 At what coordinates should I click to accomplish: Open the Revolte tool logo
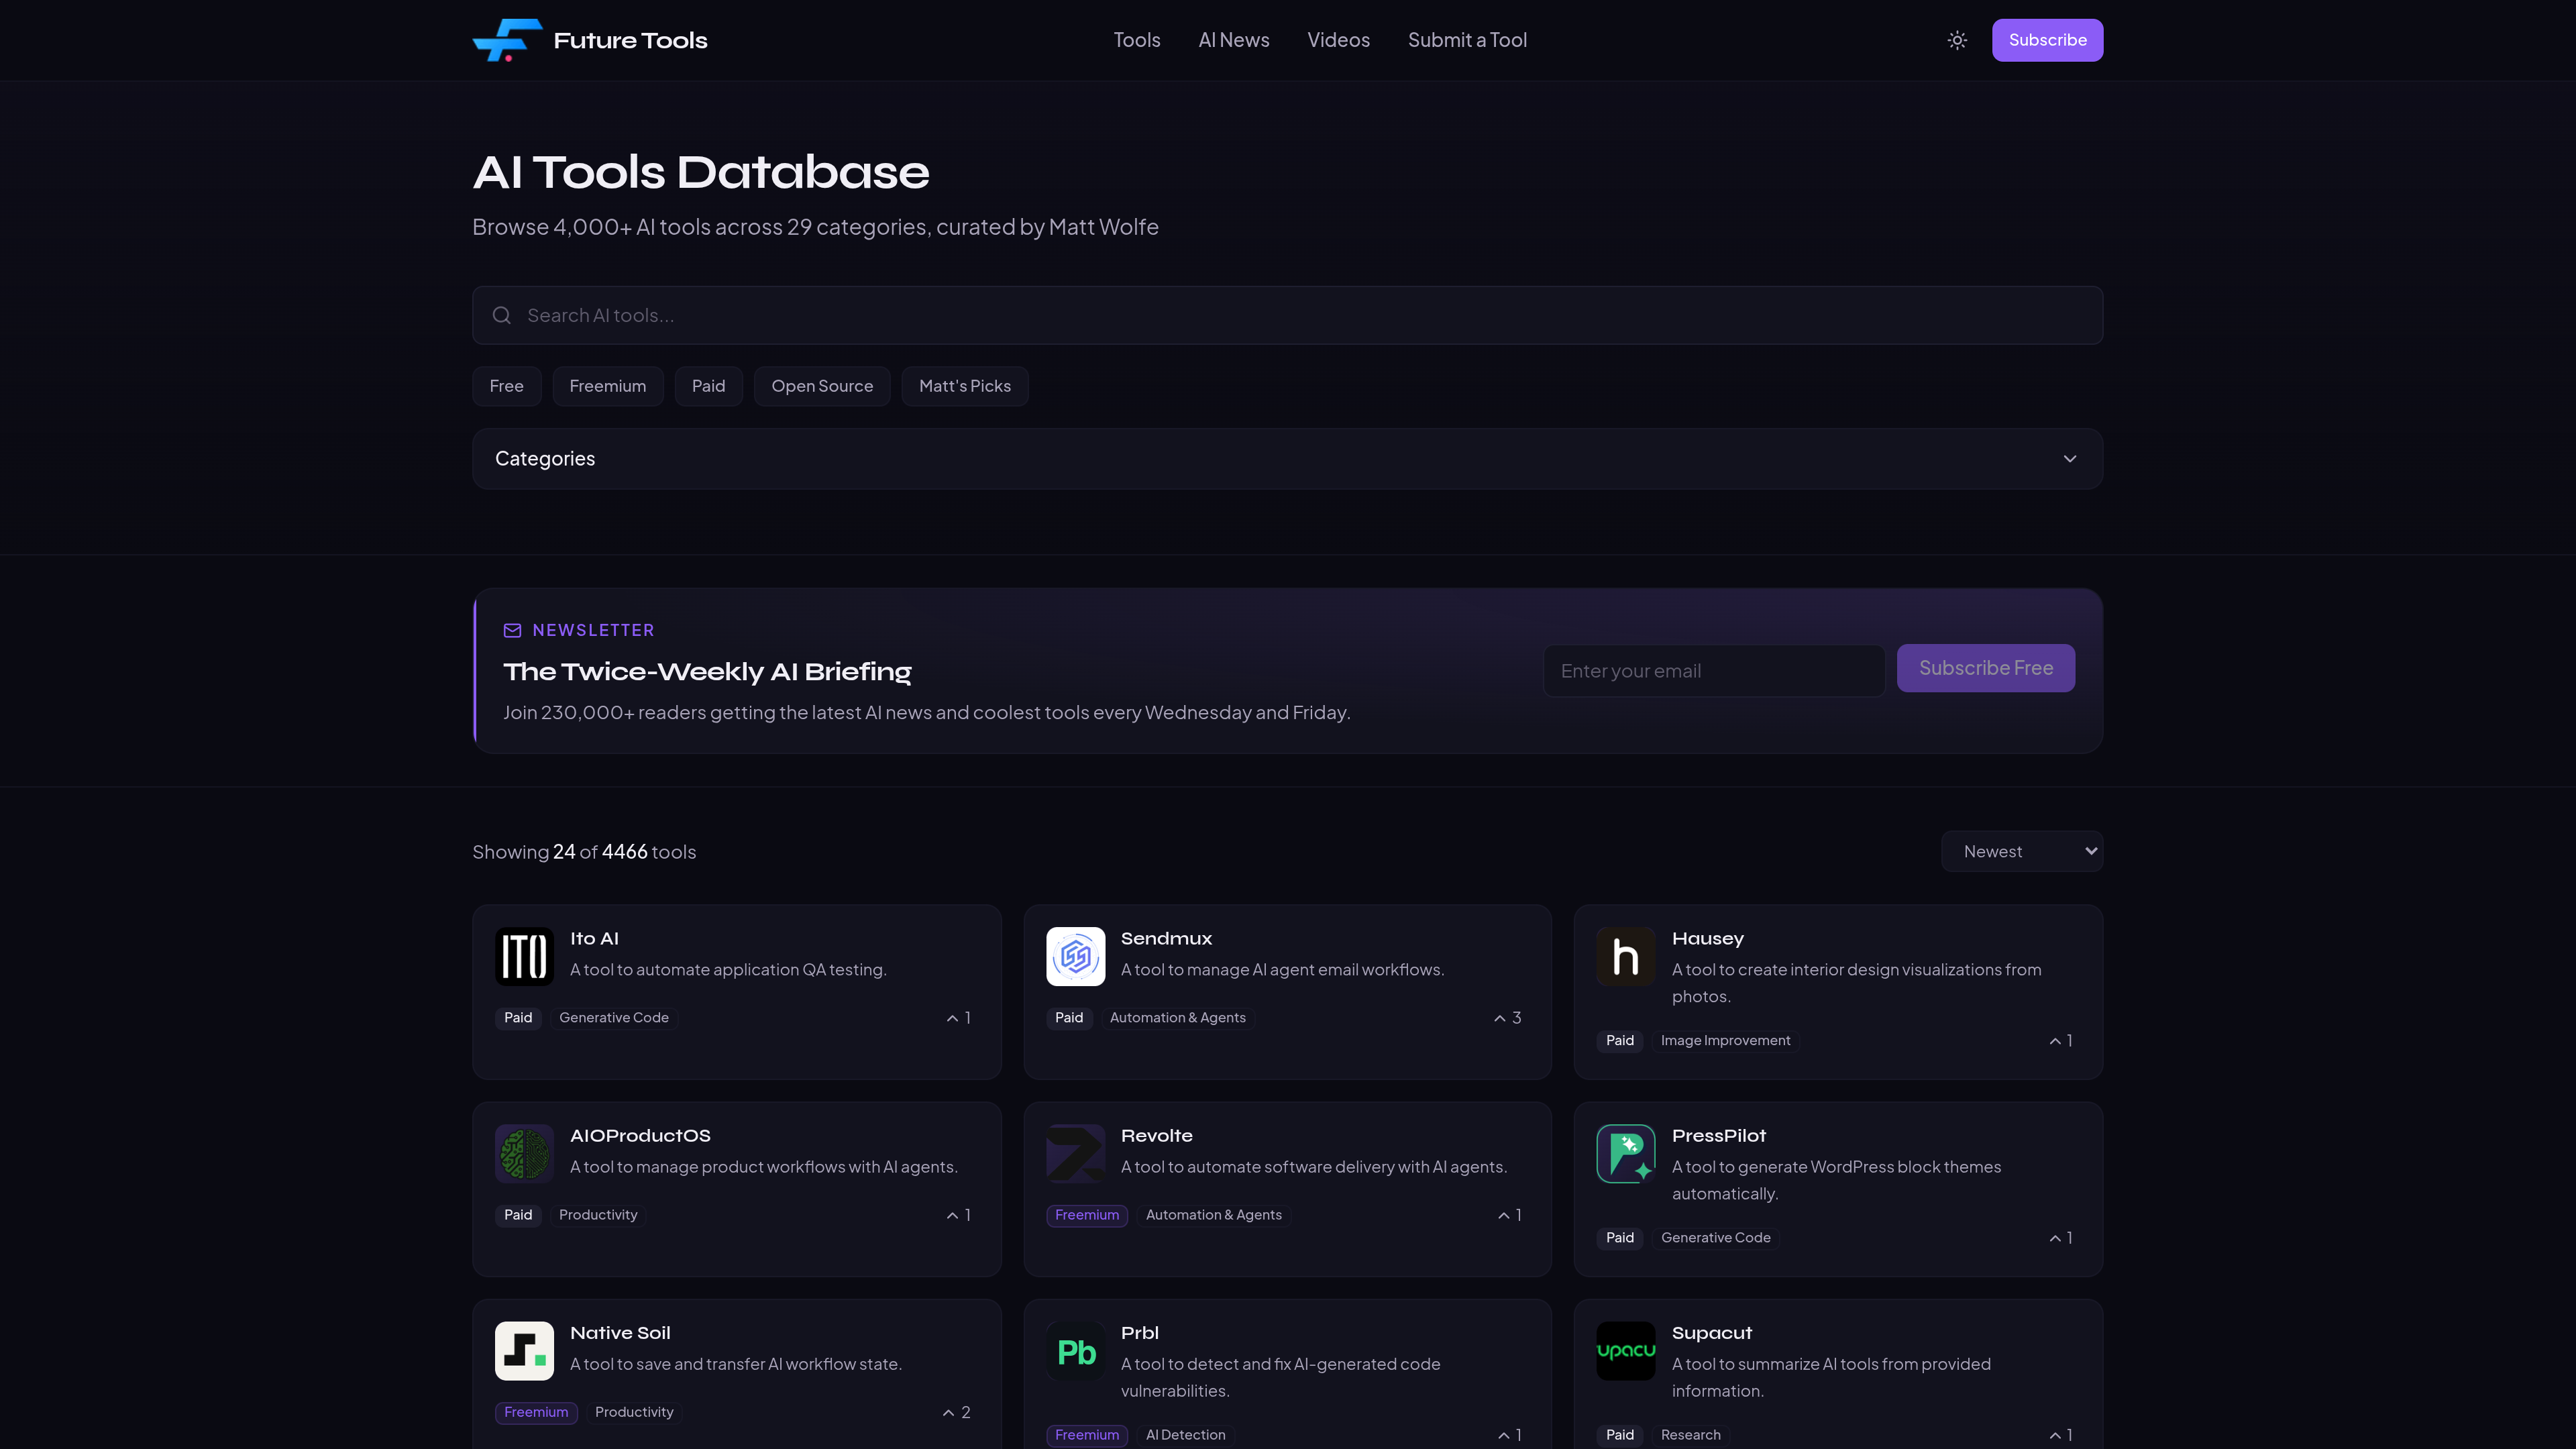tap(1075, 1153)
